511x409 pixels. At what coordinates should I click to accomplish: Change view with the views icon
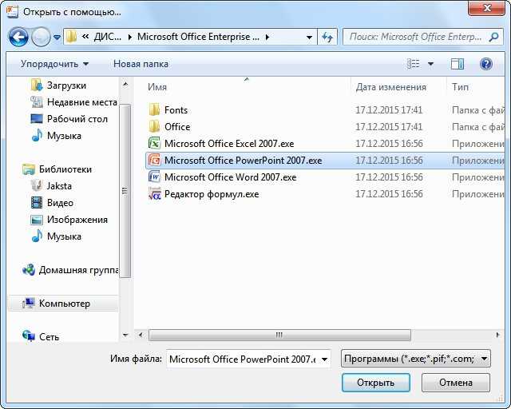click(x=414, y=64)
